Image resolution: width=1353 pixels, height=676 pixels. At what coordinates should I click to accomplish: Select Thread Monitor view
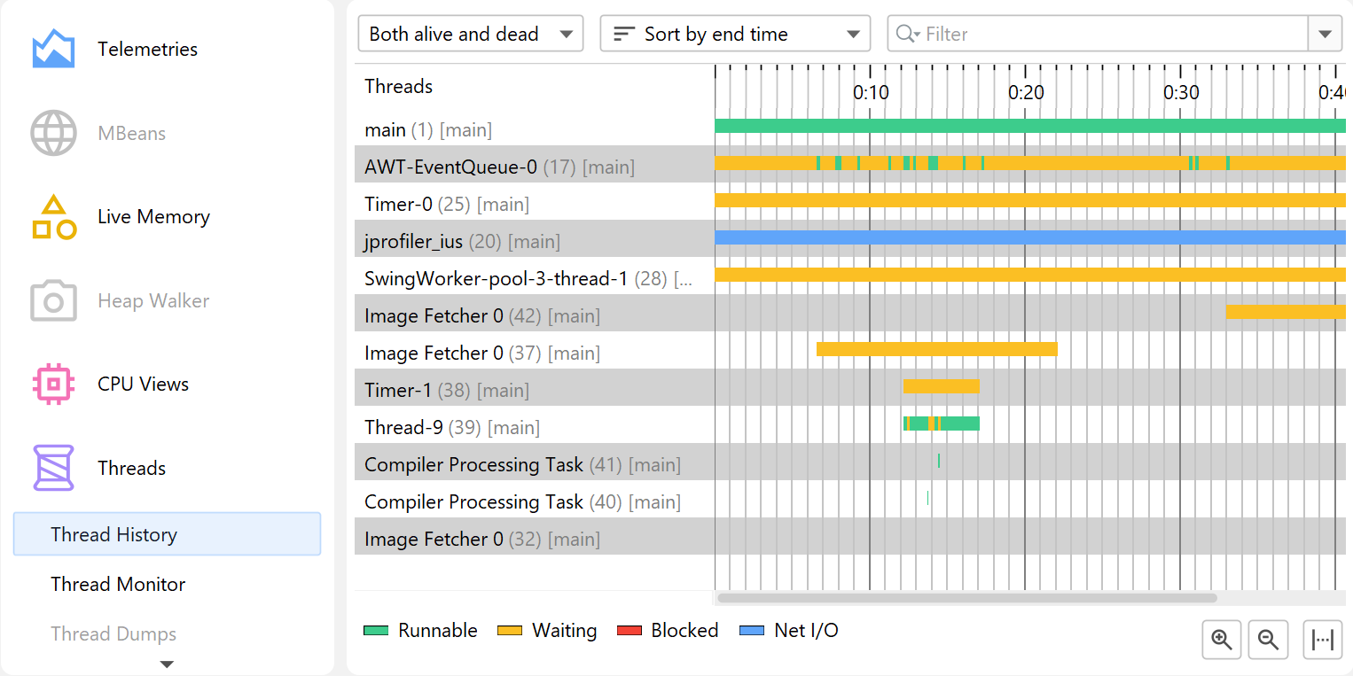click(x=118, y=585)
